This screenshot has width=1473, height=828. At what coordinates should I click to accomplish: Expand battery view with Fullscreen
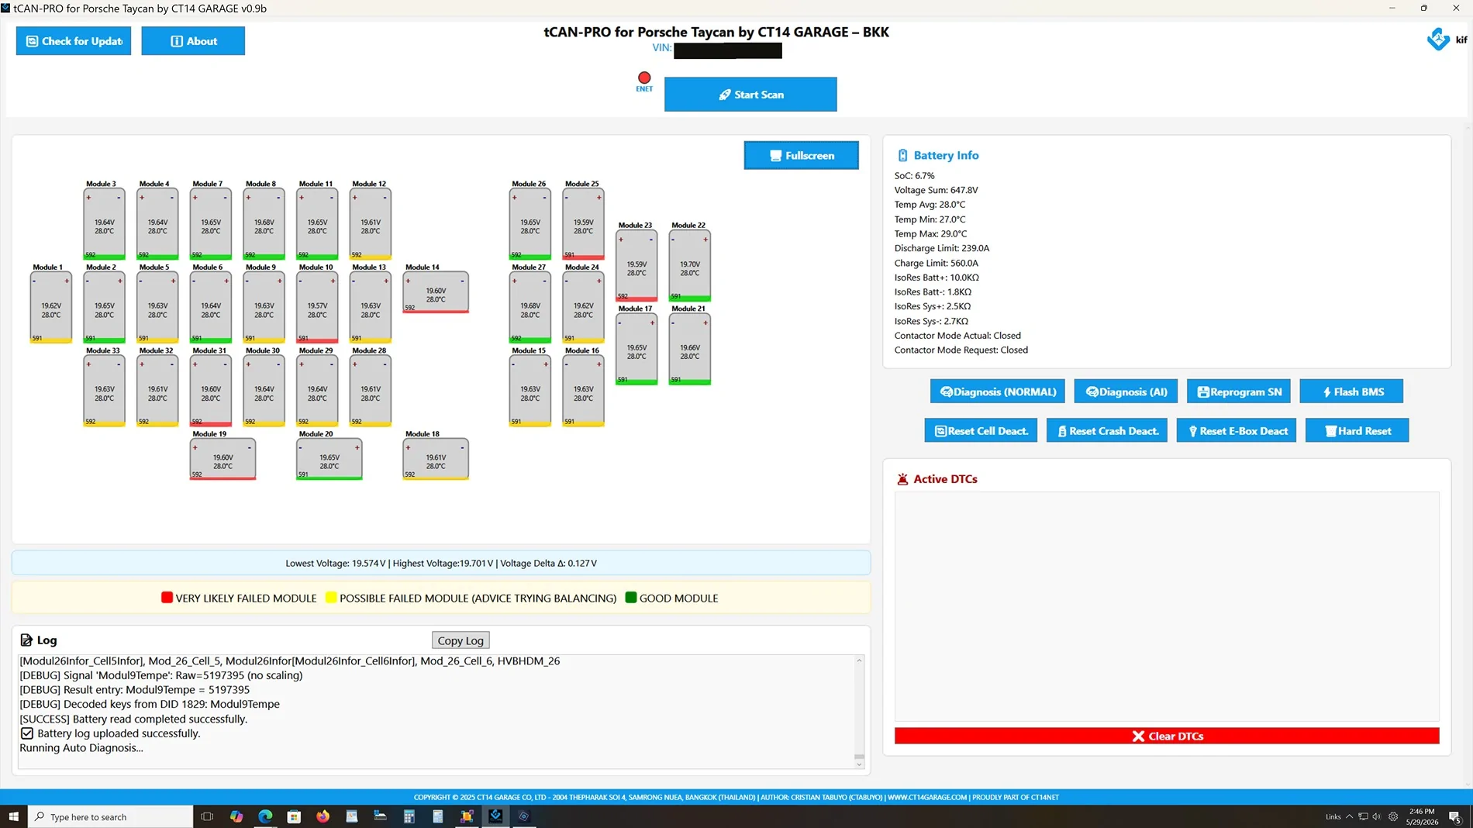[x=801, y=155]
